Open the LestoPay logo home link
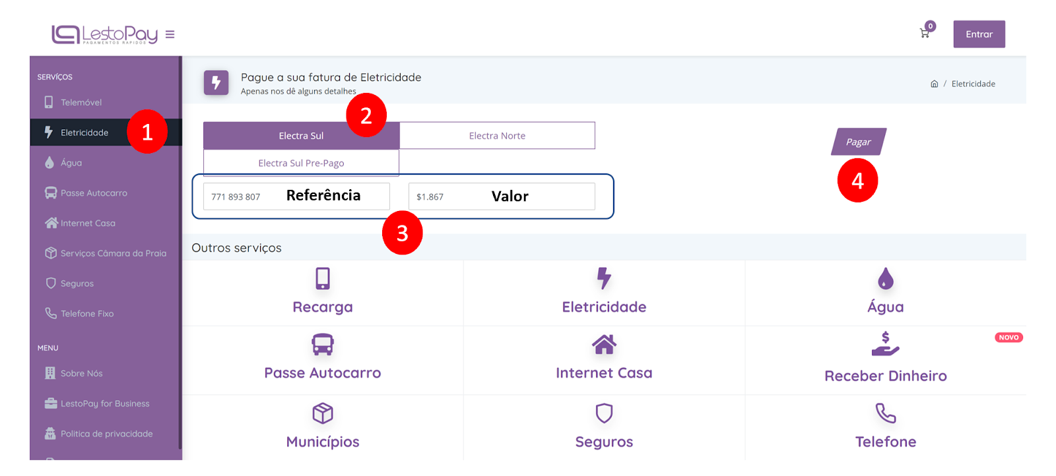 [x=104, y=34]
